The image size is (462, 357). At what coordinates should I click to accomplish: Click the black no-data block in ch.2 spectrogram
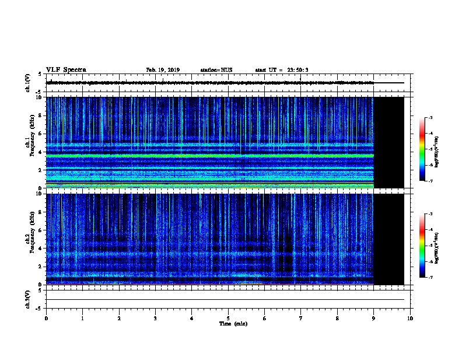tap(389, 239)
